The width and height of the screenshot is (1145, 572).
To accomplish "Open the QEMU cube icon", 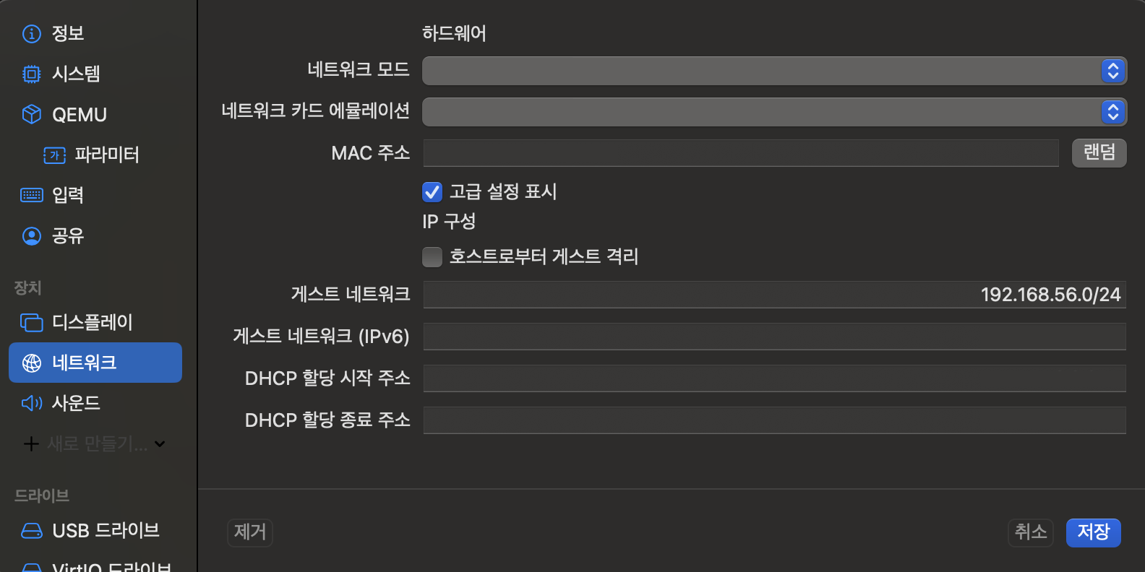I will coord(32,115).
